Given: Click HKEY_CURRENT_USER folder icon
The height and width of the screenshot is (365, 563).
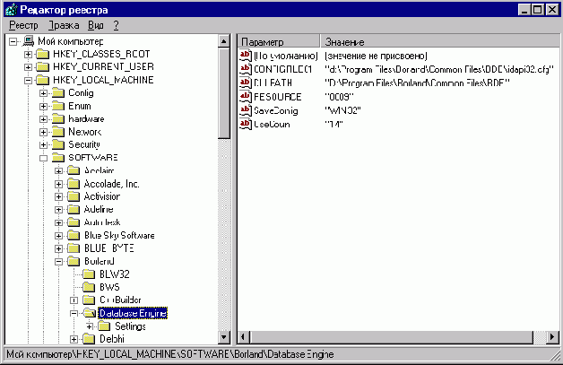Looking at the screenshot, I should pos(43,67).
